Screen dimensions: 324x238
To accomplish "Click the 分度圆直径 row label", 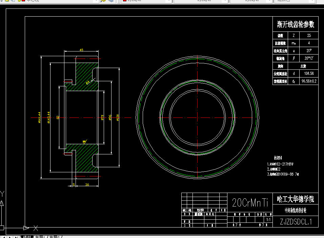I will click(x=280, y=73).
